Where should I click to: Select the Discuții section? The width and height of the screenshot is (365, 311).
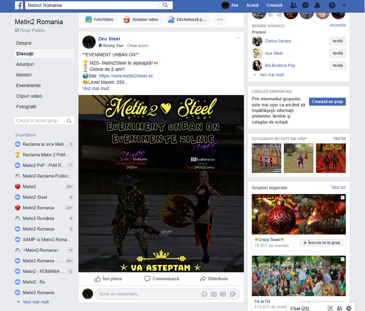[44, 54]
